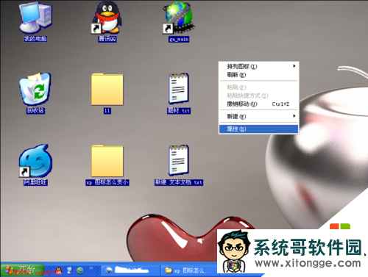Click the round browser quick launch icon

pos(80,270)
